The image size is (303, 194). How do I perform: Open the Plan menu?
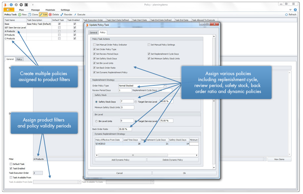tap(21, 10)
